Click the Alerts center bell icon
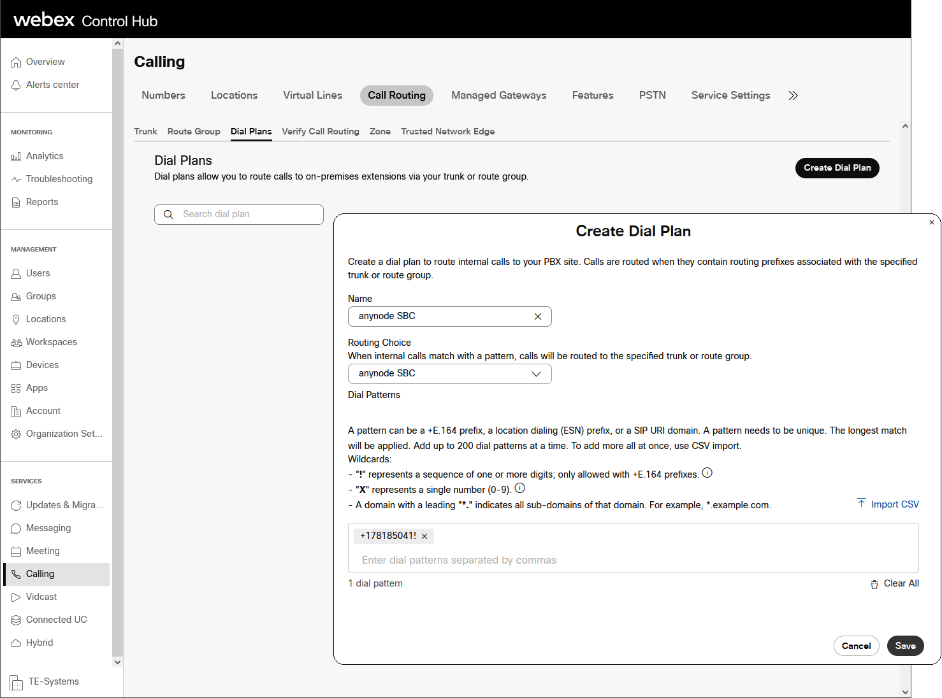942x698 pixels. [16, 85]
